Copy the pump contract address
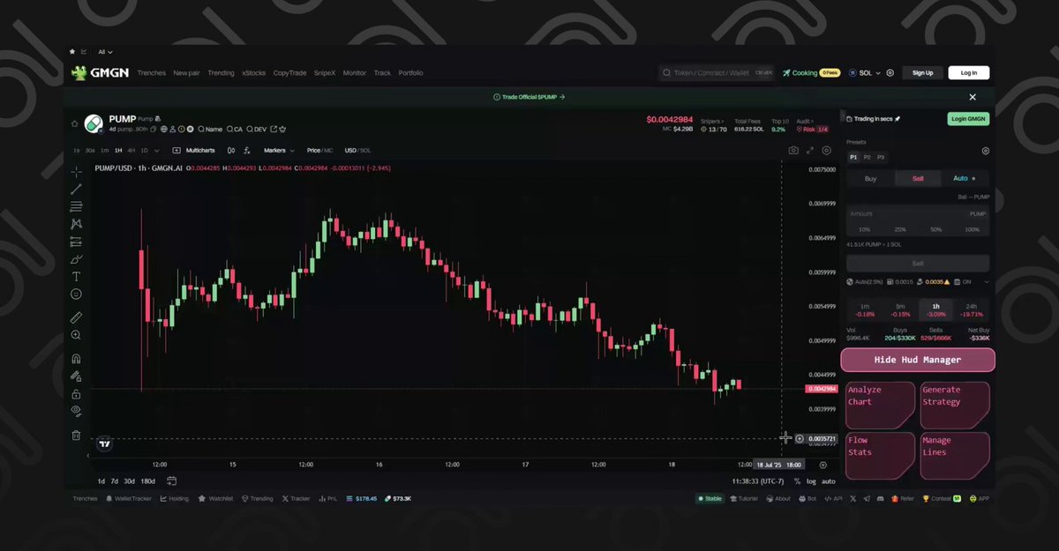This screenshot has height=551, width=1059. [x=154, y=129]
